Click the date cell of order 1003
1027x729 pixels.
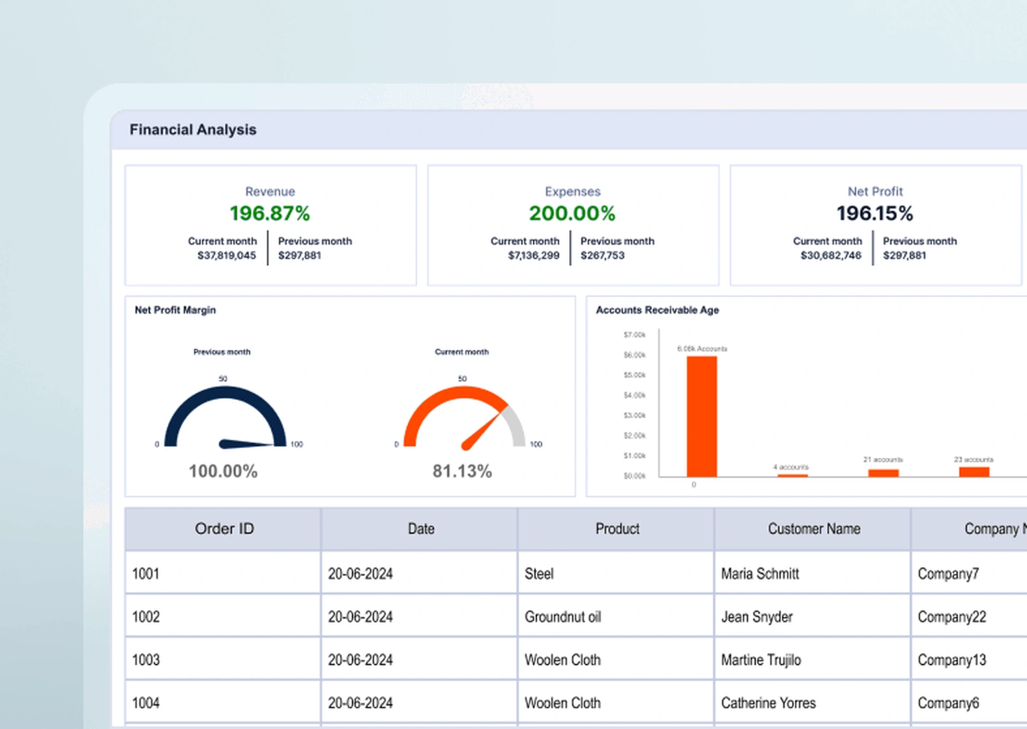(420, 659)
